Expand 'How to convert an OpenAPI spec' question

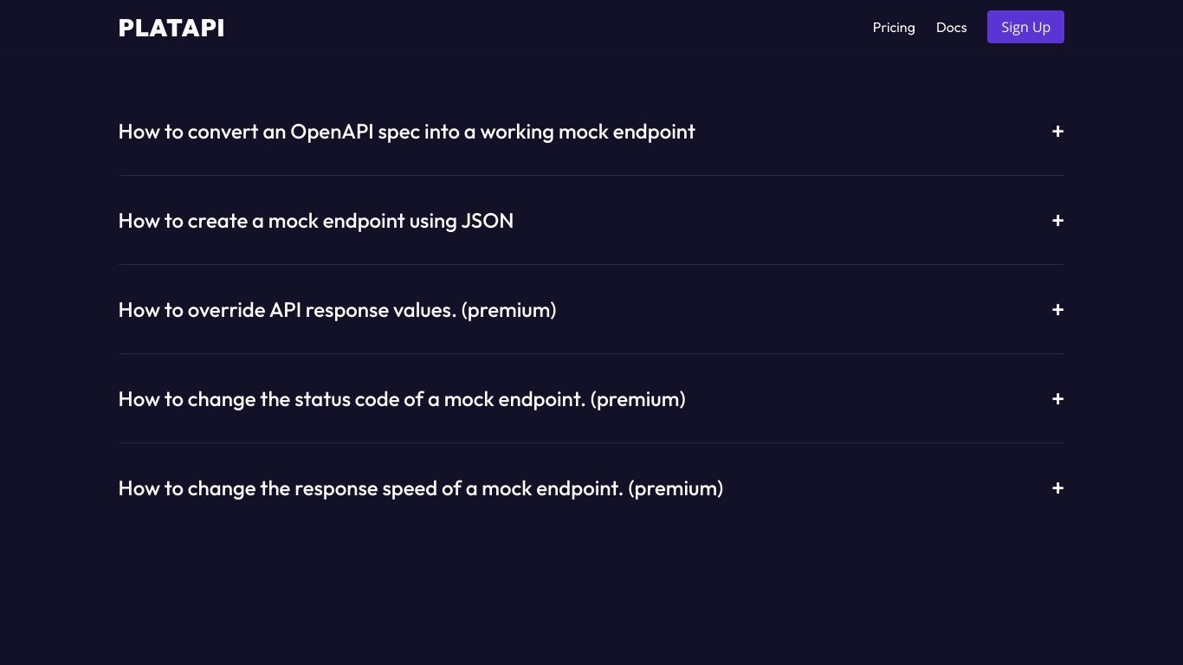[591, 132]
